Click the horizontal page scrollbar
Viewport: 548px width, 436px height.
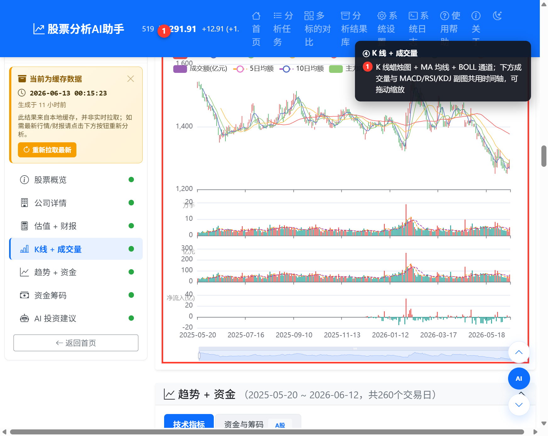tap(267, 432)
